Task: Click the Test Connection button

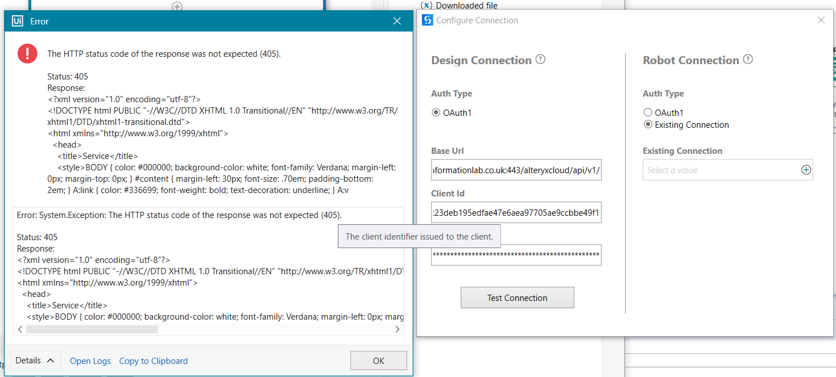Action: pyautogui.click(x=518, y=298)
